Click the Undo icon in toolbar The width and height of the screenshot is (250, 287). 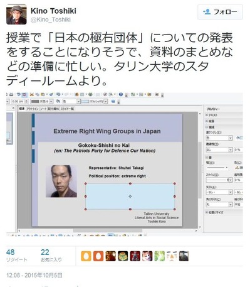pos(58,95)
